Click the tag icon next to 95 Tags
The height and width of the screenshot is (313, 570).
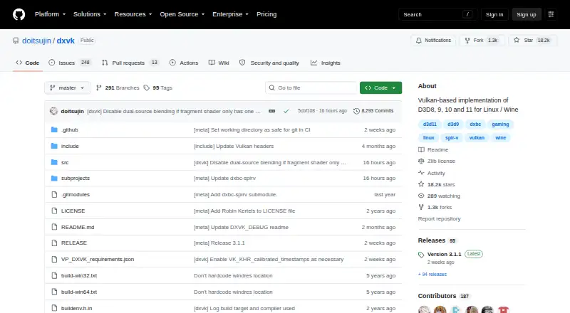(147, 88)
